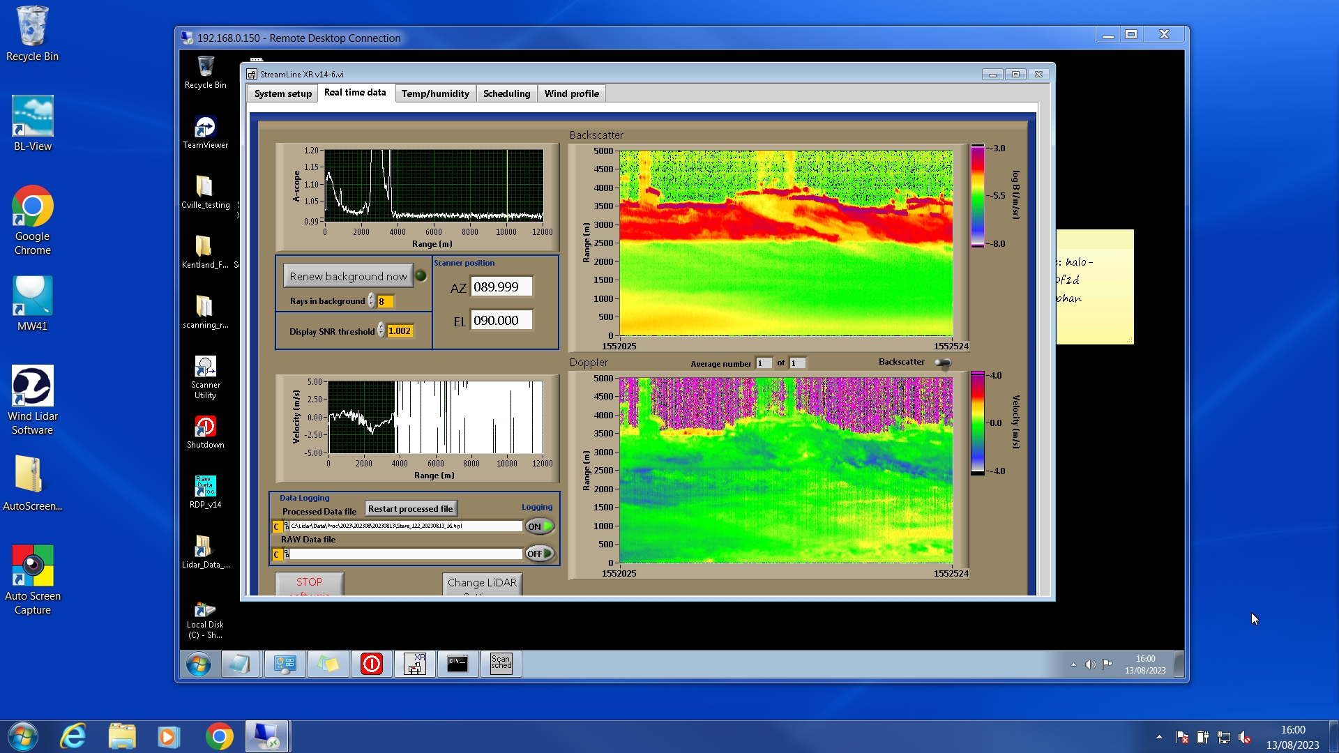Open the Temp/humidity tab
Viewport: 1339px width, 753px height.
pos(435,93)
